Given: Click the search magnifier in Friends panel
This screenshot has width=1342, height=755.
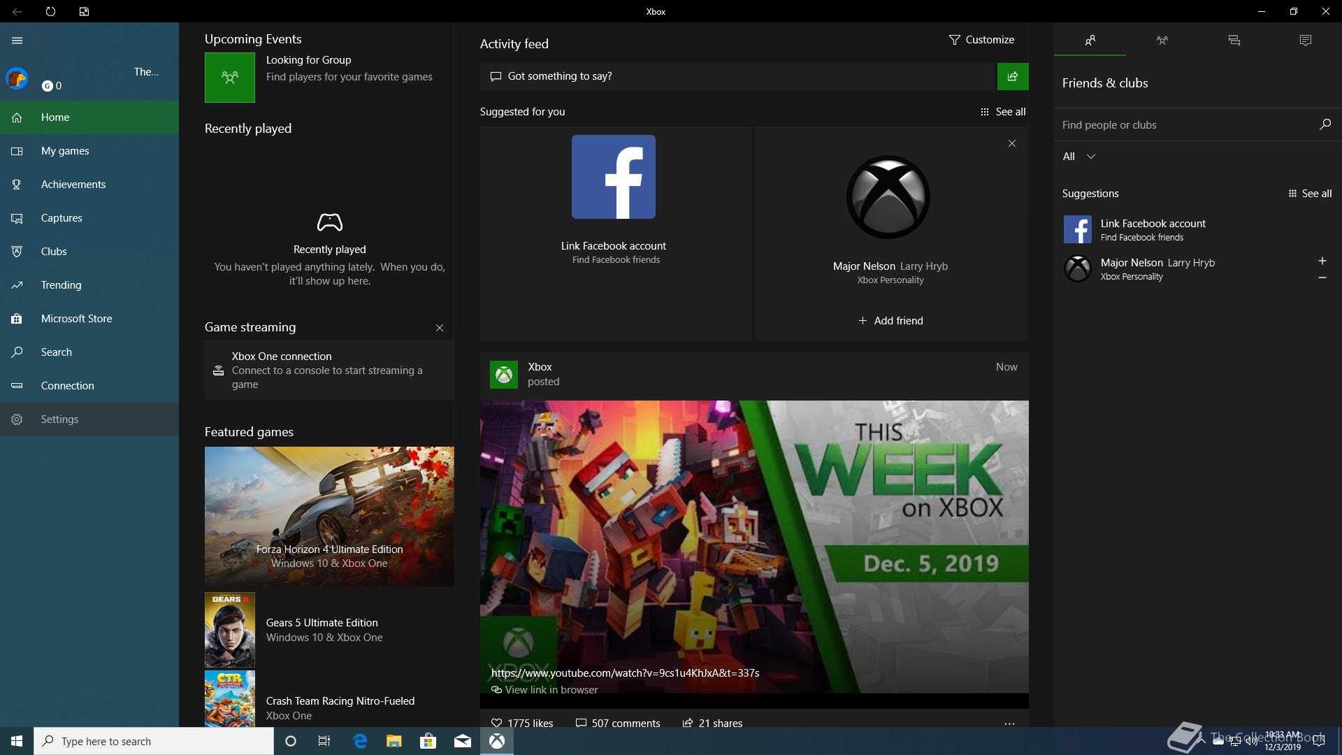Looking at the screenshot, I should pos(1325,124).
